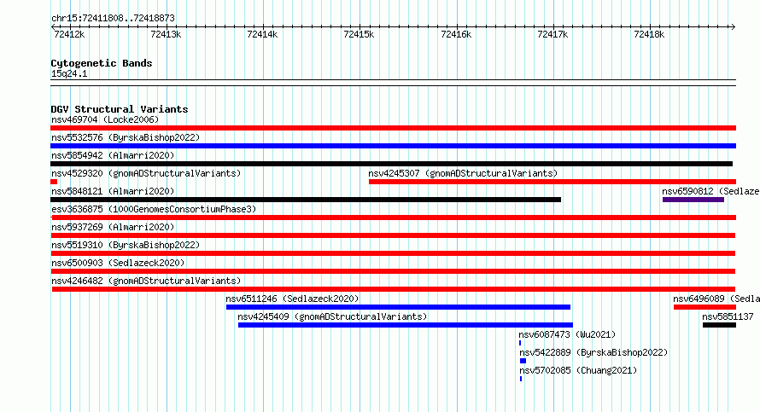Open nsv4245409 (gnomADStructuralVariants) label
The image size is (760, 412).
coord(332,316)
